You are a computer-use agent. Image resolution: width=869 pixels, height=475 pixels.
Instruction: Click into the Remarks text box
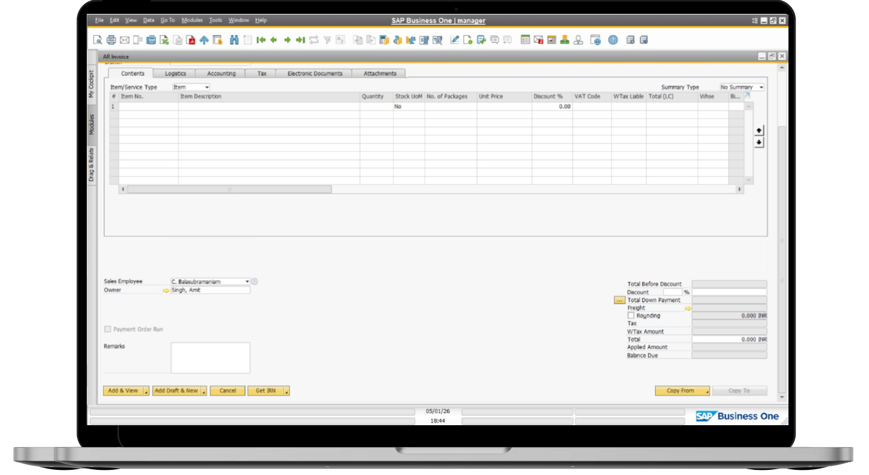[210, 357]
